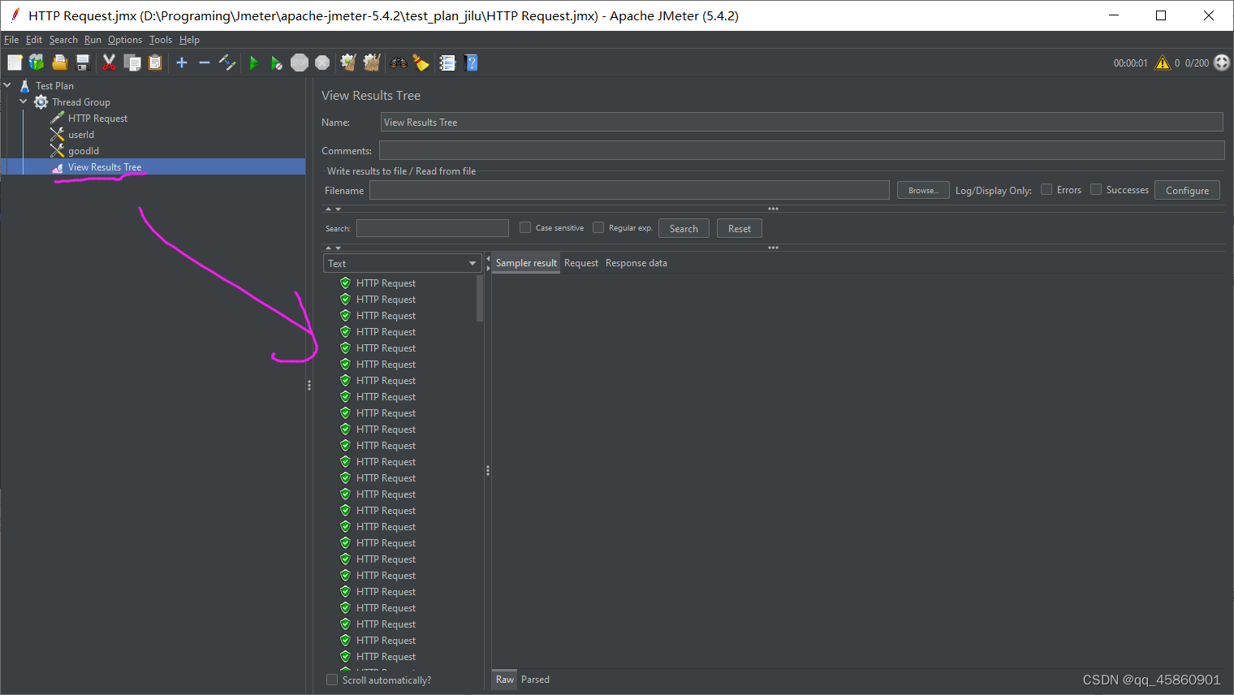Start test with no pauses icon
The width and height of the screenshot is (1234, 695).
(276, 63)
